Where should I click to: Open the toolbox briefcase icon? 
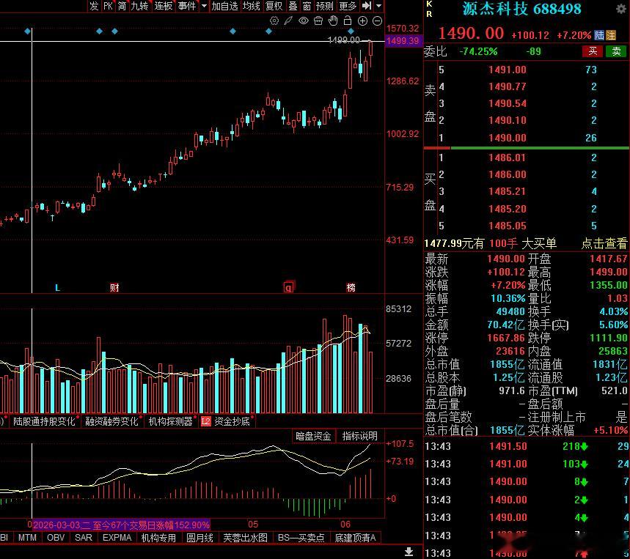(x=318, y=21)
